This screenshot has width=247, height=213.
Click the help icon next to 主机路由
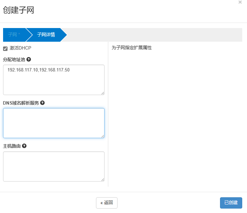tap(24, 146)
